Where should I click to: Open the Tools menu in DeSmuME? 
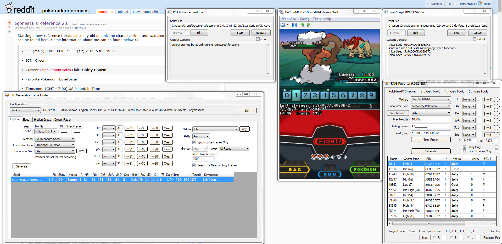317,19
